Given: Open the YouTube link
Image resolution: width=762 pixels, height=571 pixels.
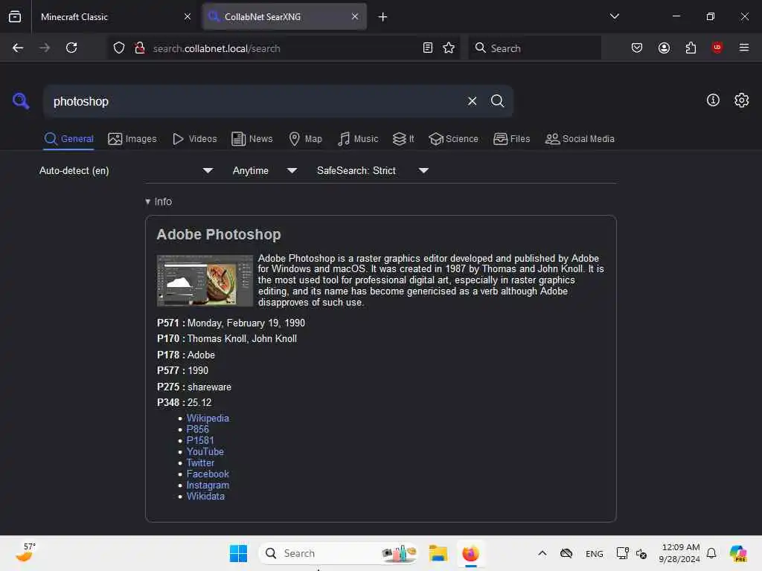Looking at the screenshot, I should [x=205, y=451].
